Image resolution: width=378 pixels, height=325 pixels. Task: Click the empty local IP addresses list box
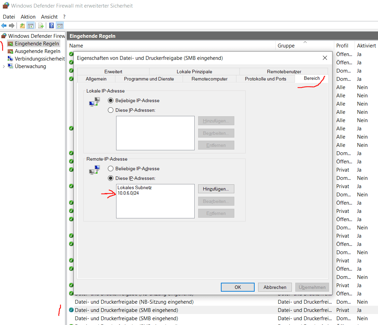[x=155, y=133]
